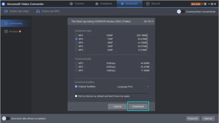219x123 pixels.
Task: Check set my choices as default box
Action: coord(76,96)
